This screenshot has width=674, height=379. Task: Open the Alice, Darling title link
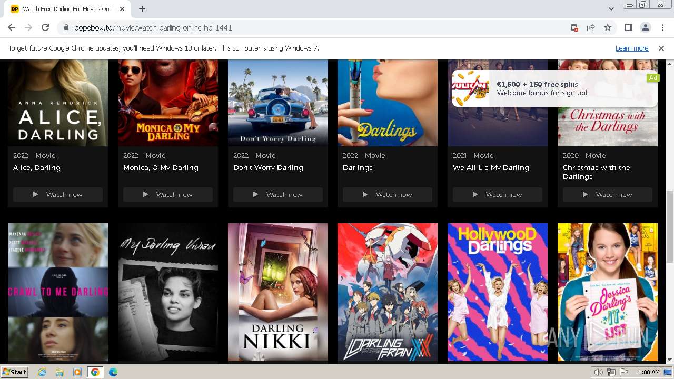[37, 168]
